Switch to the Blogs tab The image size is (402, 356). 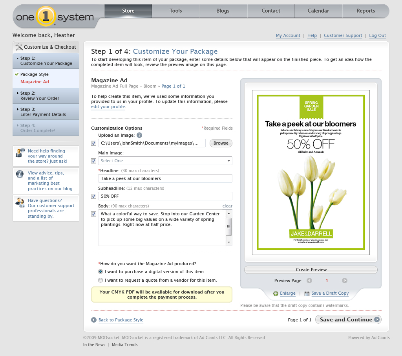coord(223,11)
